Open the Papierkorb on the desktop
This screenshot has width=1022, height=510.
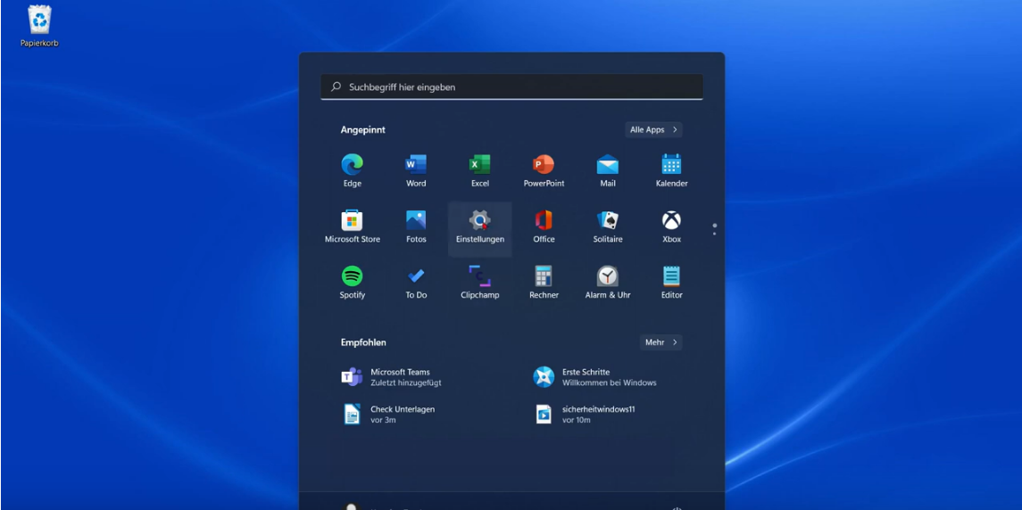pyautogui.click(x=39, y=27)
